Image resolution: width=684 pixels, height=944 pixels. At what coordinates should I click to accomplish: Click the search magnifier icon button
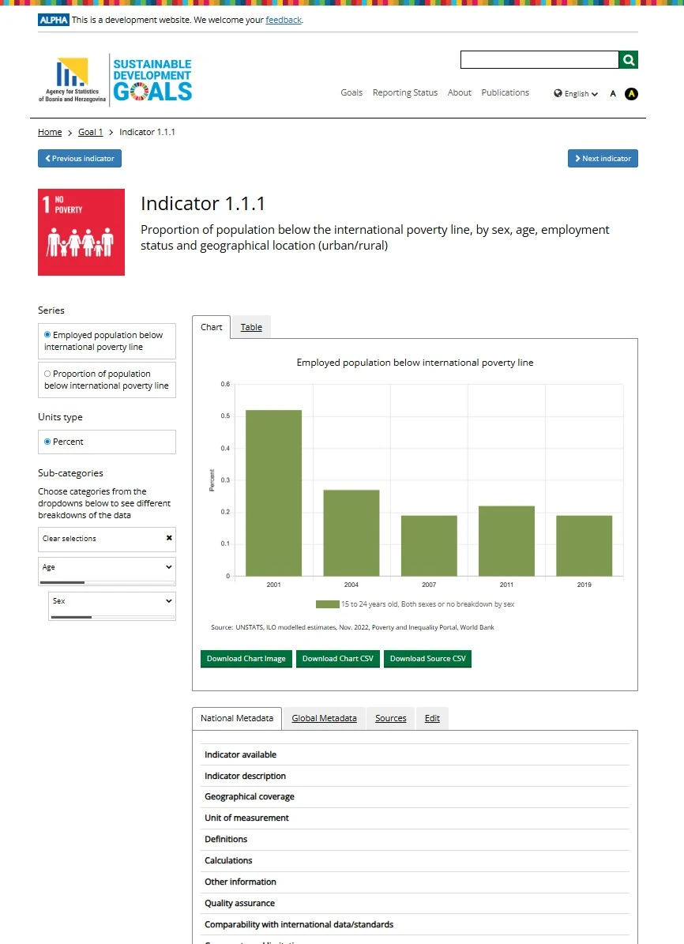click(628, 60)
